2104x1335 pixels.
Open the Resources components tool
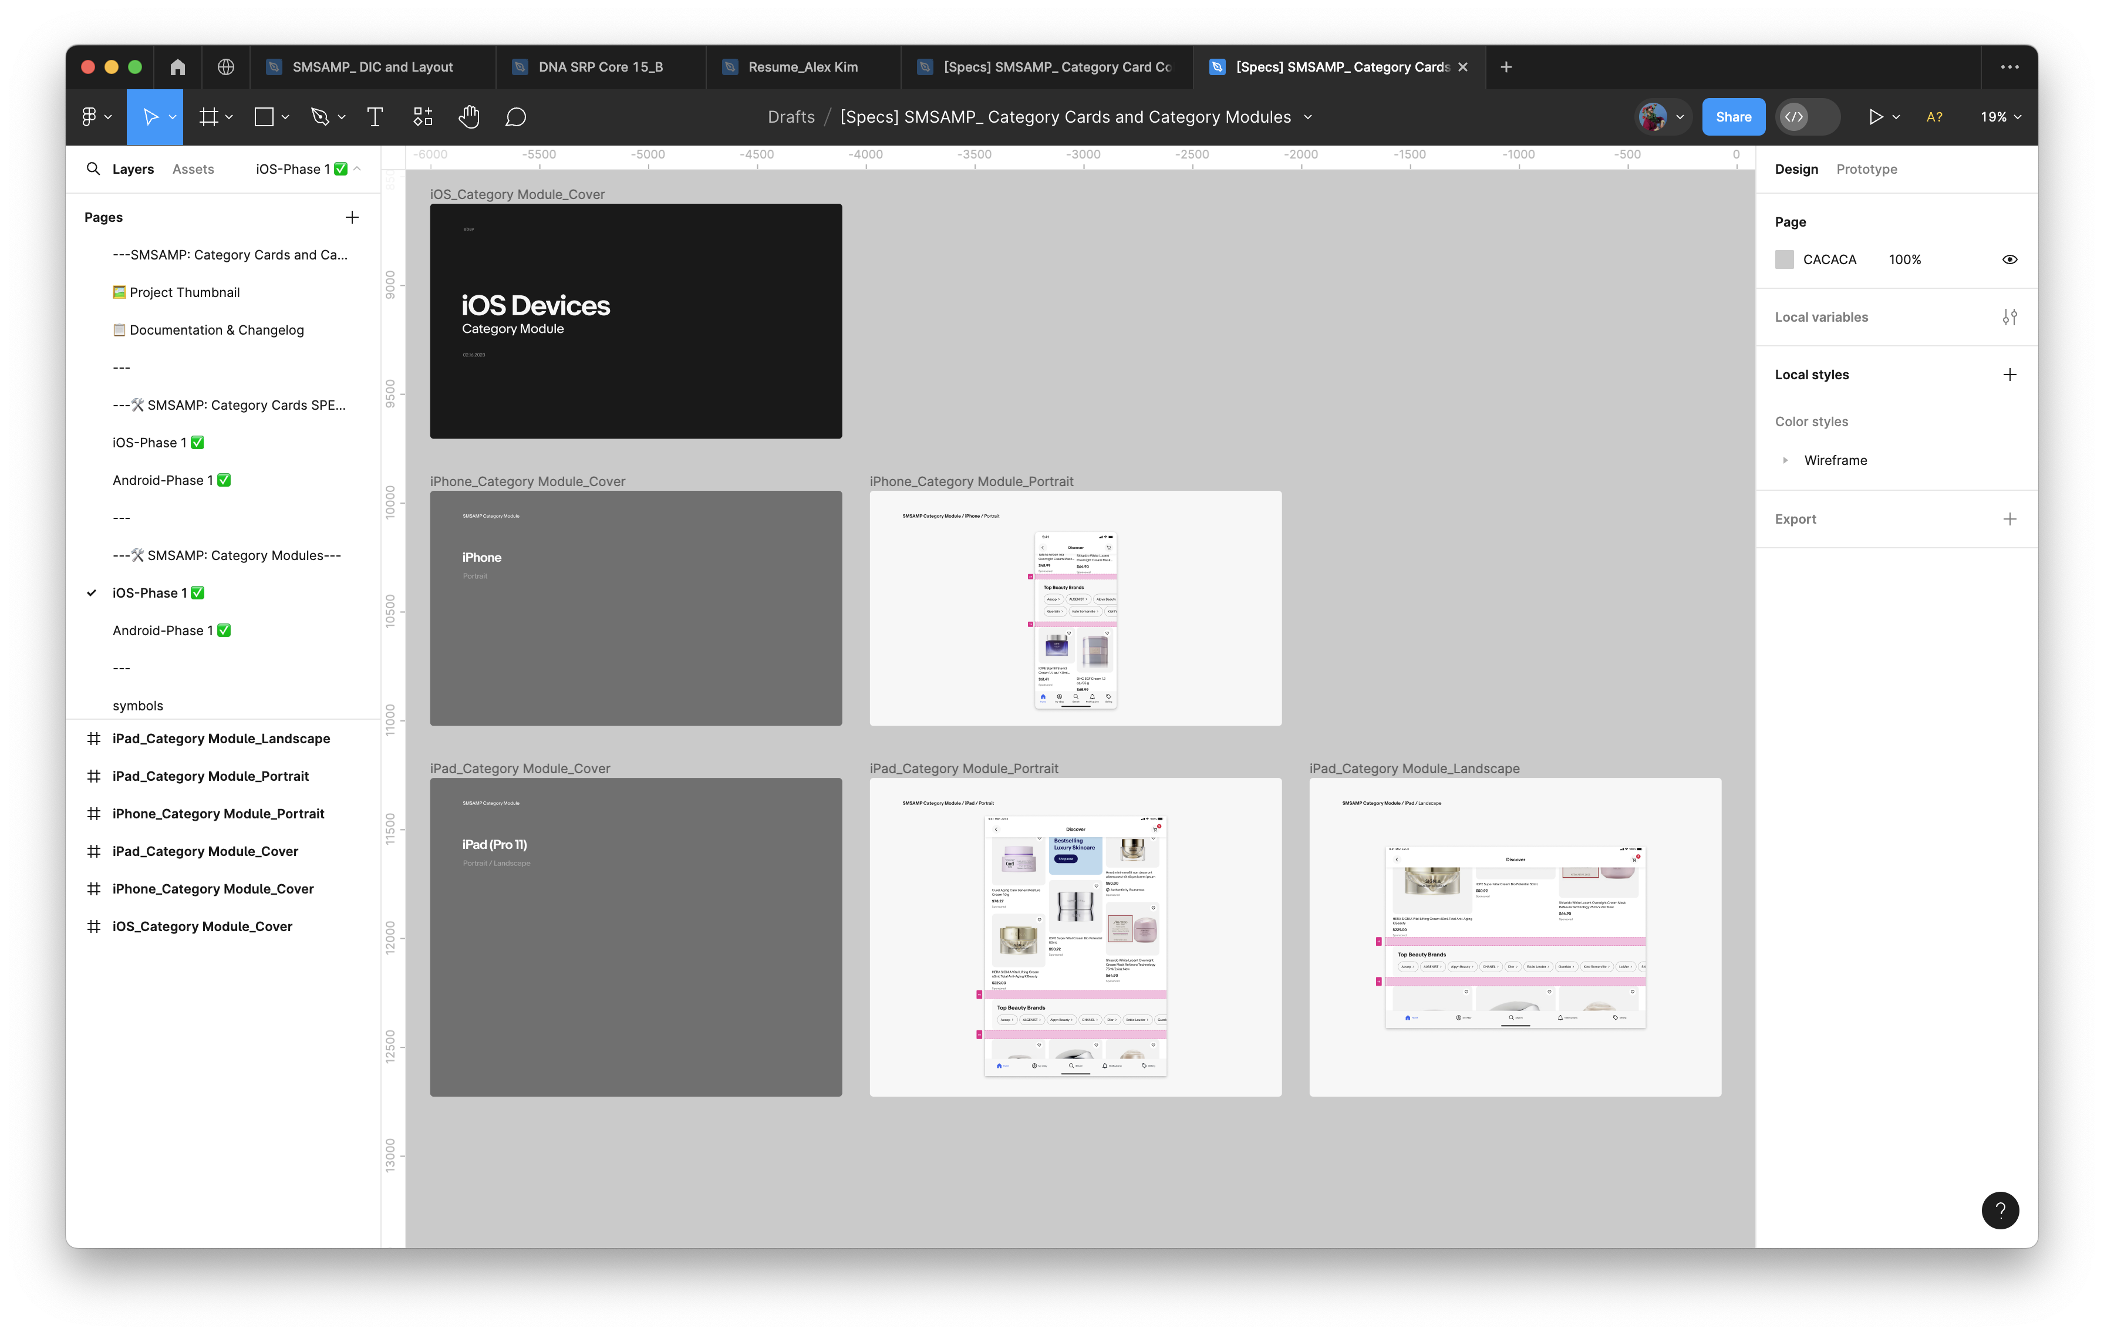423,116
